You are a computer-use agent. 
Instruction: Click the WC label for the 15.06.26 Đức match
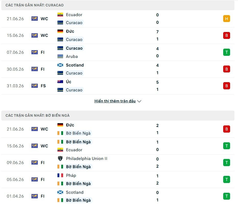coord(44,35)
